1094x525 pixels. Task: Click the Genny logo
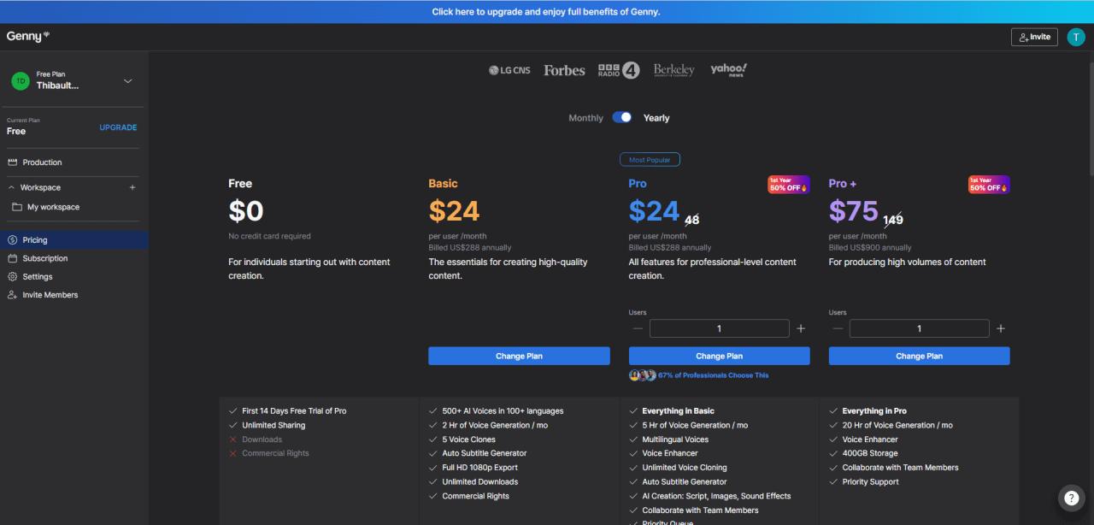[28, 36]
